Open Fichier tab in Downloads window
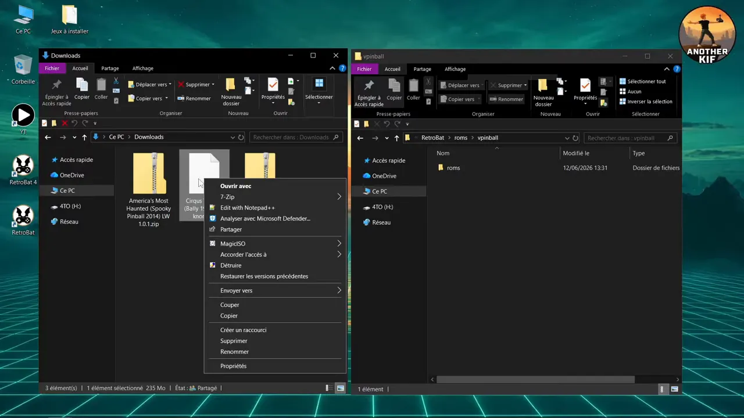The height and width of the screenshot is (418, 744). pyautogui.click(x=52, y=69)
